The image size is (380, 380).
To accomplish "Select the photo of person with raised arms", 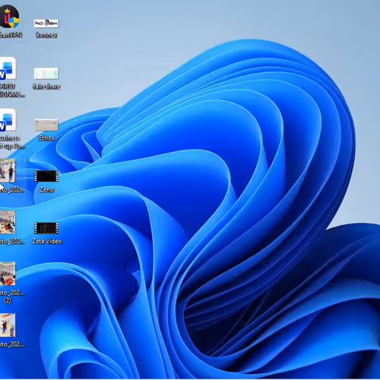I will (8, 325).
